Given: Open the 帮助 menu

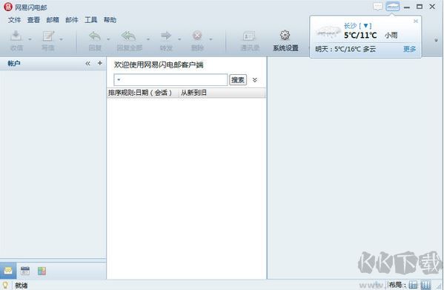Looking at the screenshot, I should [x=110, y=20].
